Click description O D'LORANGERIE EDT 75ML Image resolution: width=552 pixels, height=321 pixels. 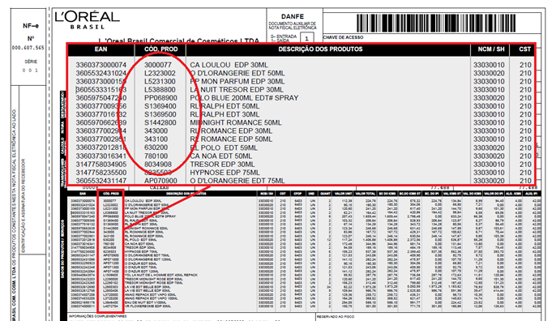click(x=237, y=181)
